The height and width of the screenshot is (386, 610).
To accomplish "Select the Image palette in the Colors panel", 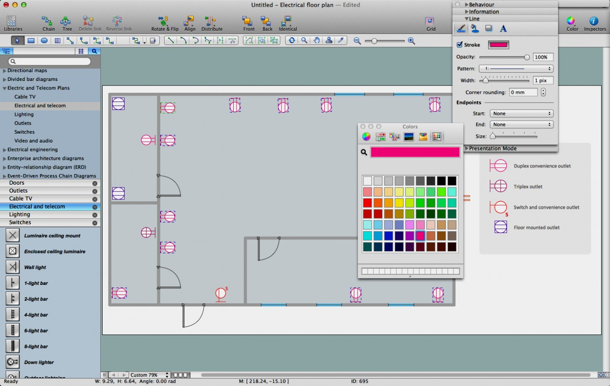I will tap(409, 136).
